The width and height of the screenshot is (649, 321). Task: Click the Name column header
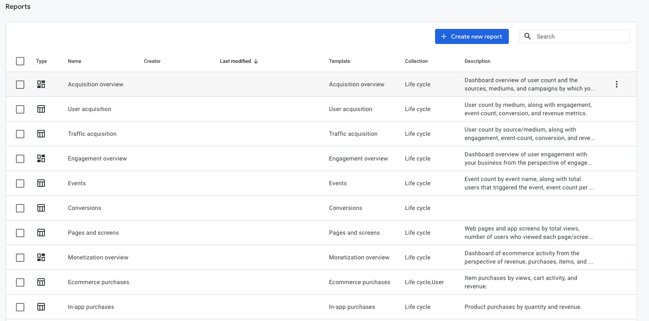(75, 61)
